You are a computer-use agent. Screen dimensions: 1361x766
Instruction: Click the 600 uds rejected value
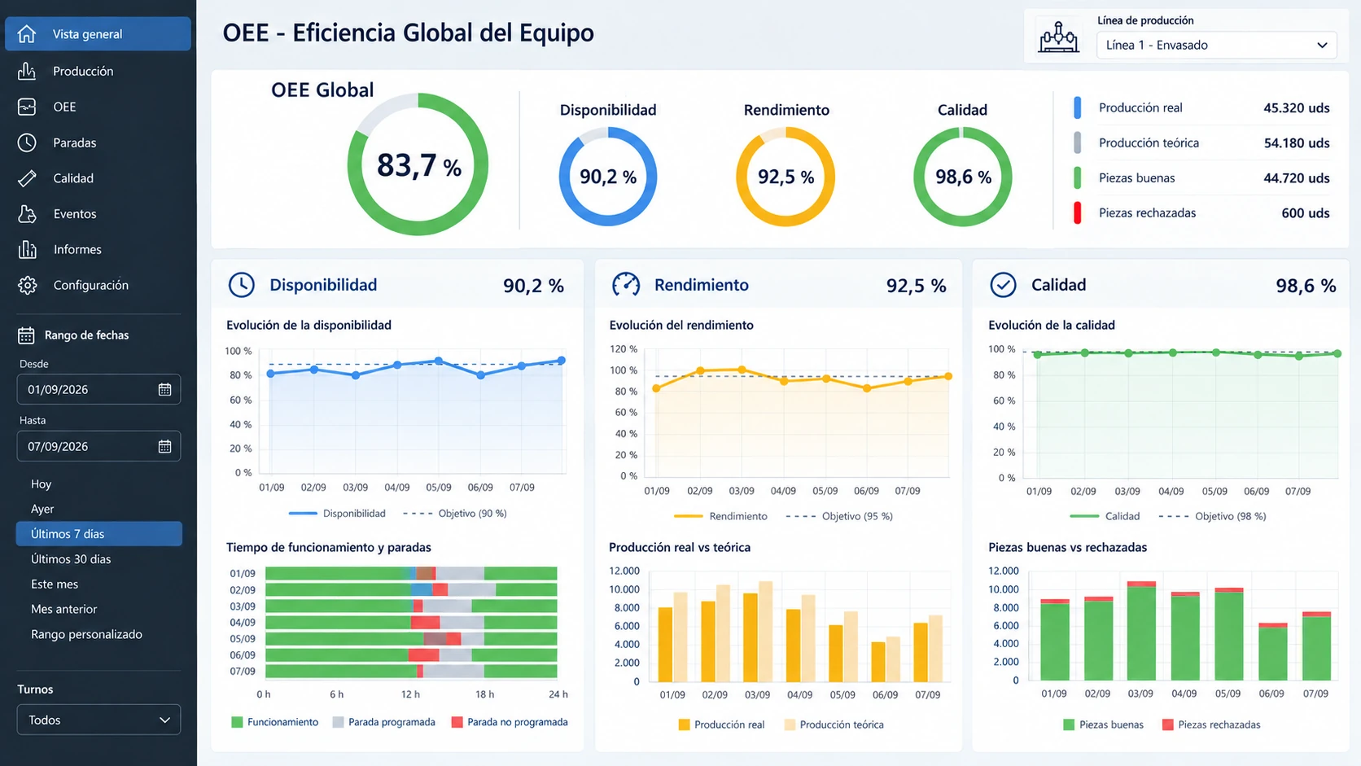(1306, 212)
